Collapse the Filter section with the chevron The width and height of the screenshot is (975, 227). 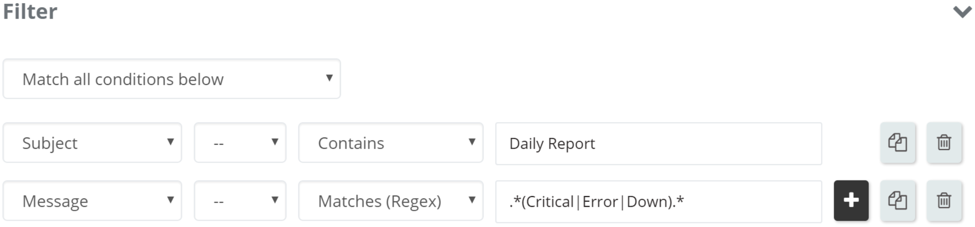962,12
